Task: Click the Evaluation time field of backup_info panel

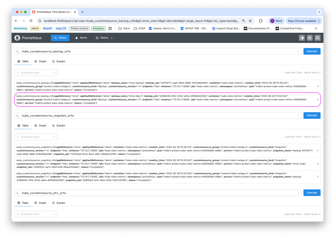Action: [x=36, y=73]
